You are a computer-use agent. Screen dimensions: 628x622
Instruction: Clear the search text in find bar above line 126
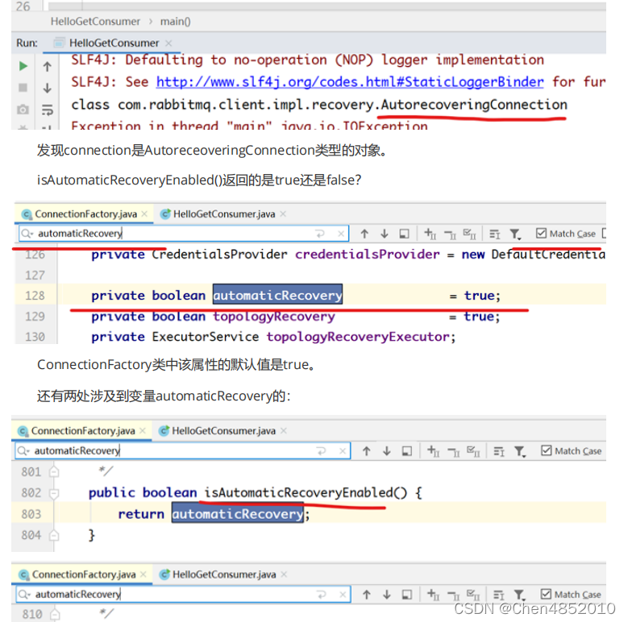point(341,234)
